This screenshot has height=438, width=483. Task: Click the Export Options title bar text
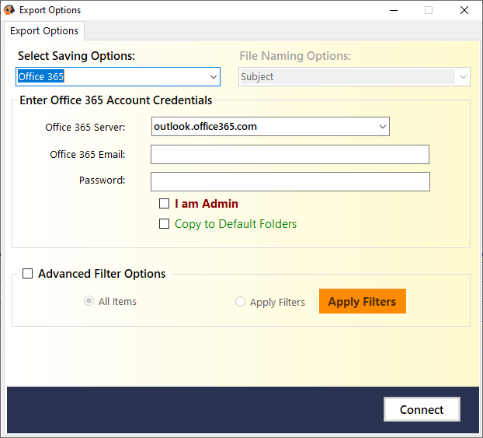tap(50, 10)
